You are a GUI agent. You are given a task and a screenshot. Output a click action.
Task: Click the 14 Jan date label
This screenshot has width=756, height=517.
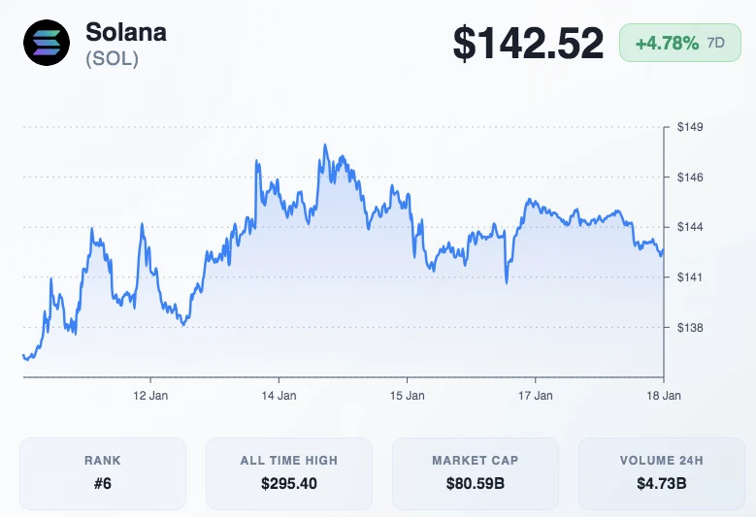279,396
